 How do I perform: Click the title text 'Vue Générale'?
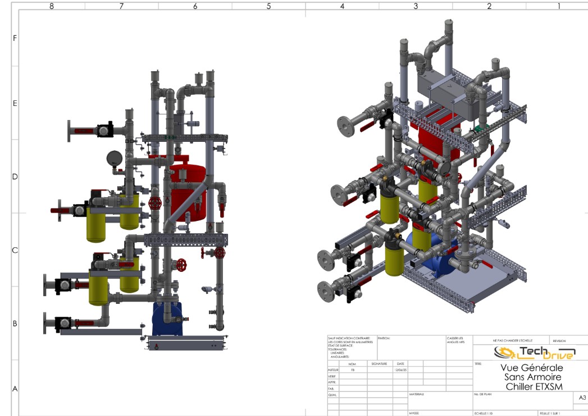click(532, 367)
